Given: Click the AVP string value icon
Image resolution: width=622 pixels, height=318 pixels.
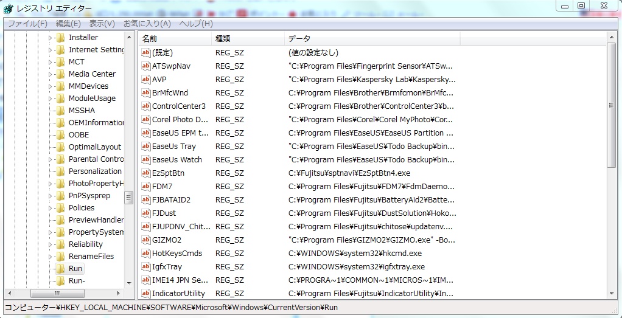Looking at the screenshot, I should [x=146, y=79].
